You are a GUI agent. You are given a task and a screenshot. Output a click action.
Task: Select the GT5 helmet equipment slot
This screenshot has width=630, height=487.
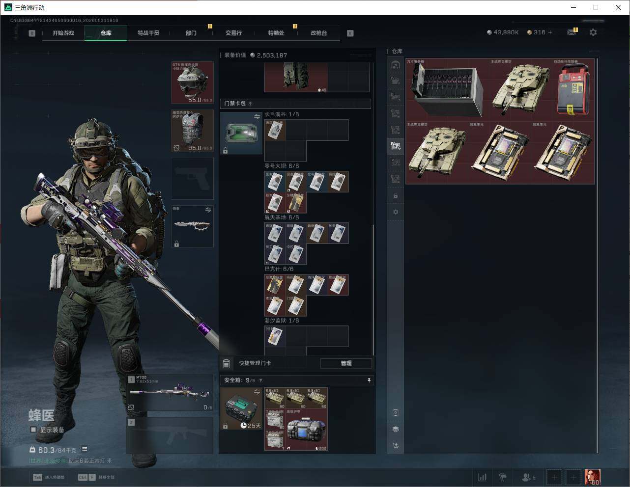tap(192, 82)
